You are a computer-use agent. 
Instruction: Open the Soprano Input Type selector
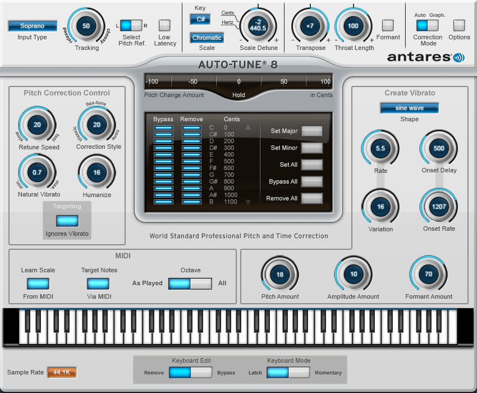(x=32, y=26)
